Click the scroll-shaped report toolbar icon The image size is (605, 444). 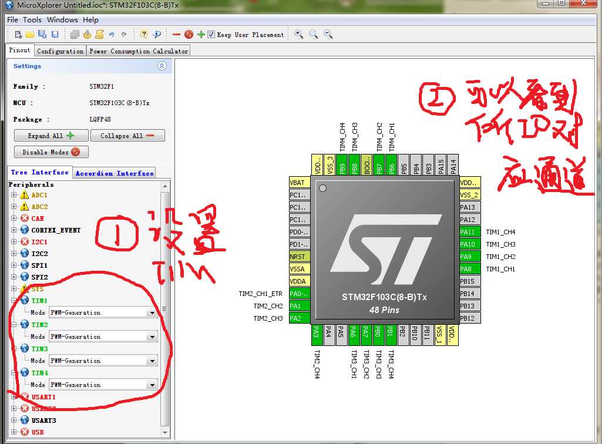coord(99,34)
